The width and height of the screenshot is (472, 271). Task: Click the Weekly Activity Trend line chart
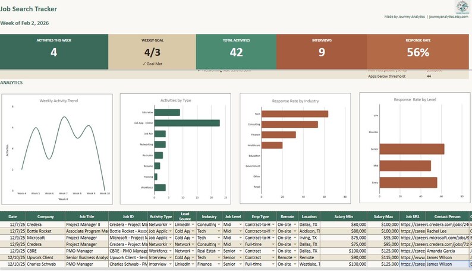coord(57,149)
